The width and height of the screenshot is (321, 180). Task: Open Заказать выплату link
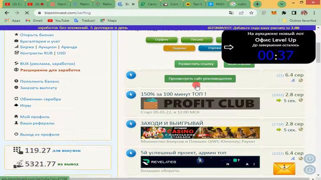[x=39, y=88]
